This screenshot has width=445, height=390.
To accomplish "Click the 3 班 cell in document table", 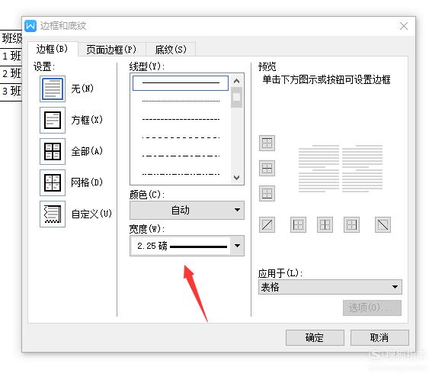I will click(11, 92).
